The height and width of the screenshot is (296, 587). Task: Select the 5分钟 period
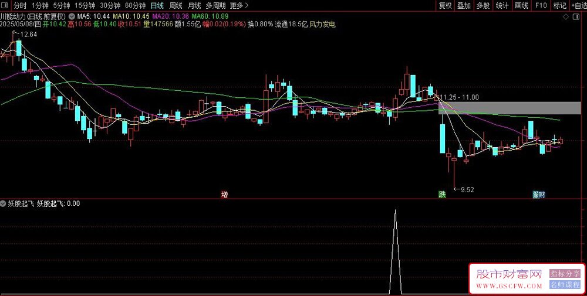point(61,5)
